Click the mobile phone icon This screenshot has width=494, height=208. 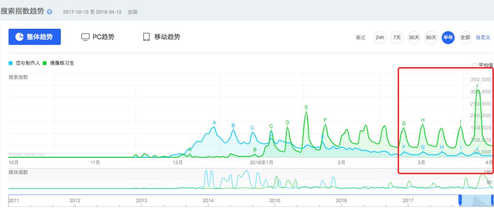(146, 37)
